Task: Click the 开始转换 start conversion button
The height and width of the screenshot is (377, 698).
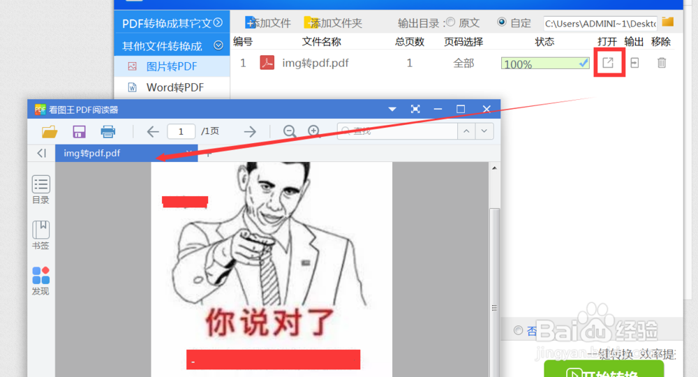Action: tap(604, 370)
